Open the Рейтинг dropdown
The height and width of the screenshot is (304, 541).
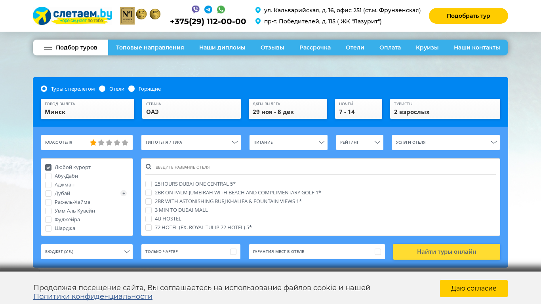click(x=360, y=142)
